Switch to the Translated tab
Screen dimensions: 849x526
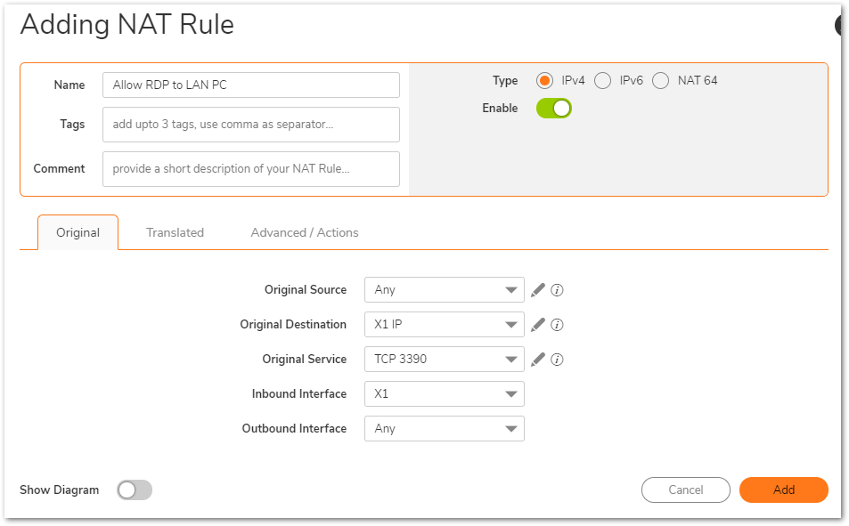(x=175, y=232)
